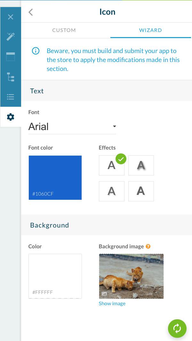The height and width of the screenshot is (341, 192).
Task: Open the list sidebar icon
Action: tap(11, 97)
